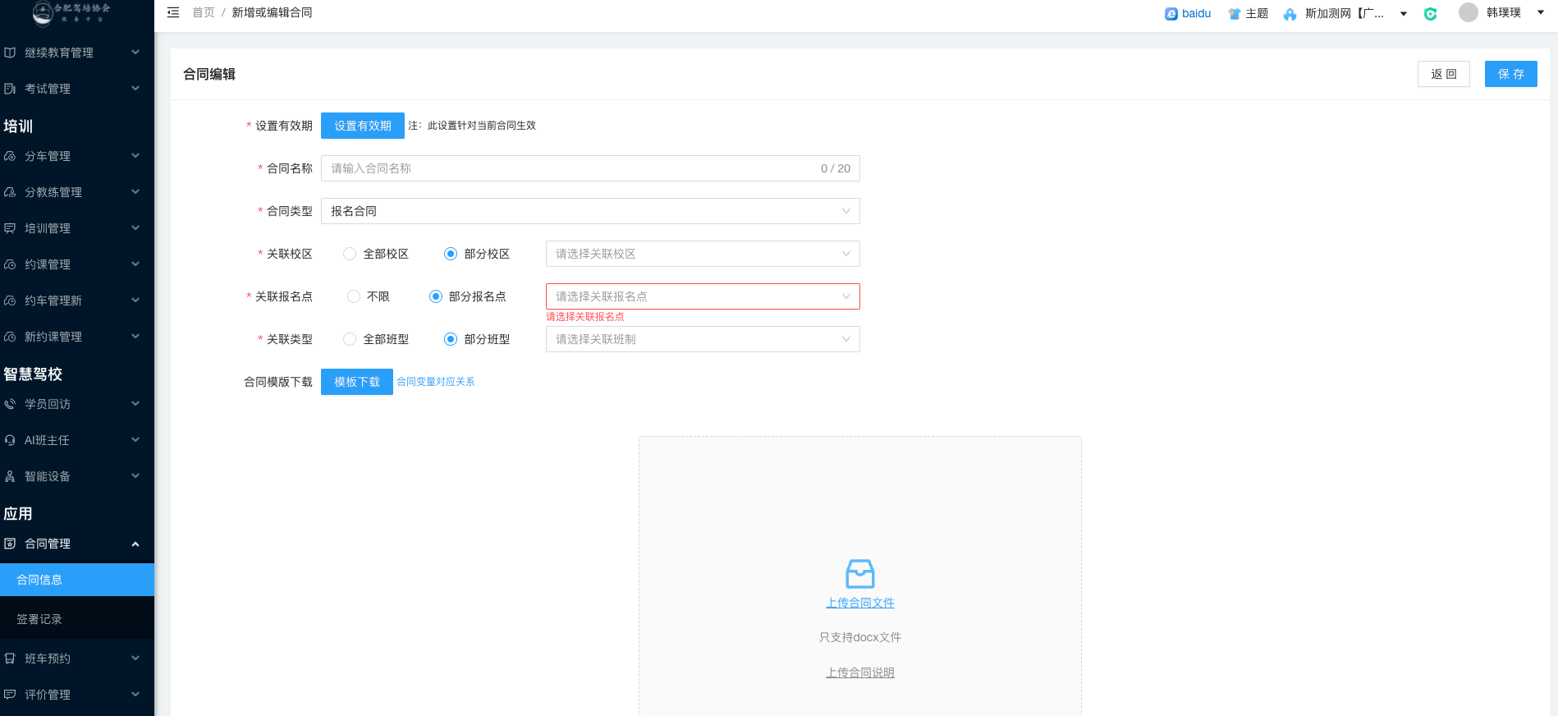Click the 分教练管理 sidebar icon
Viewport: 1558px width, 716px height.
point(10,192)
